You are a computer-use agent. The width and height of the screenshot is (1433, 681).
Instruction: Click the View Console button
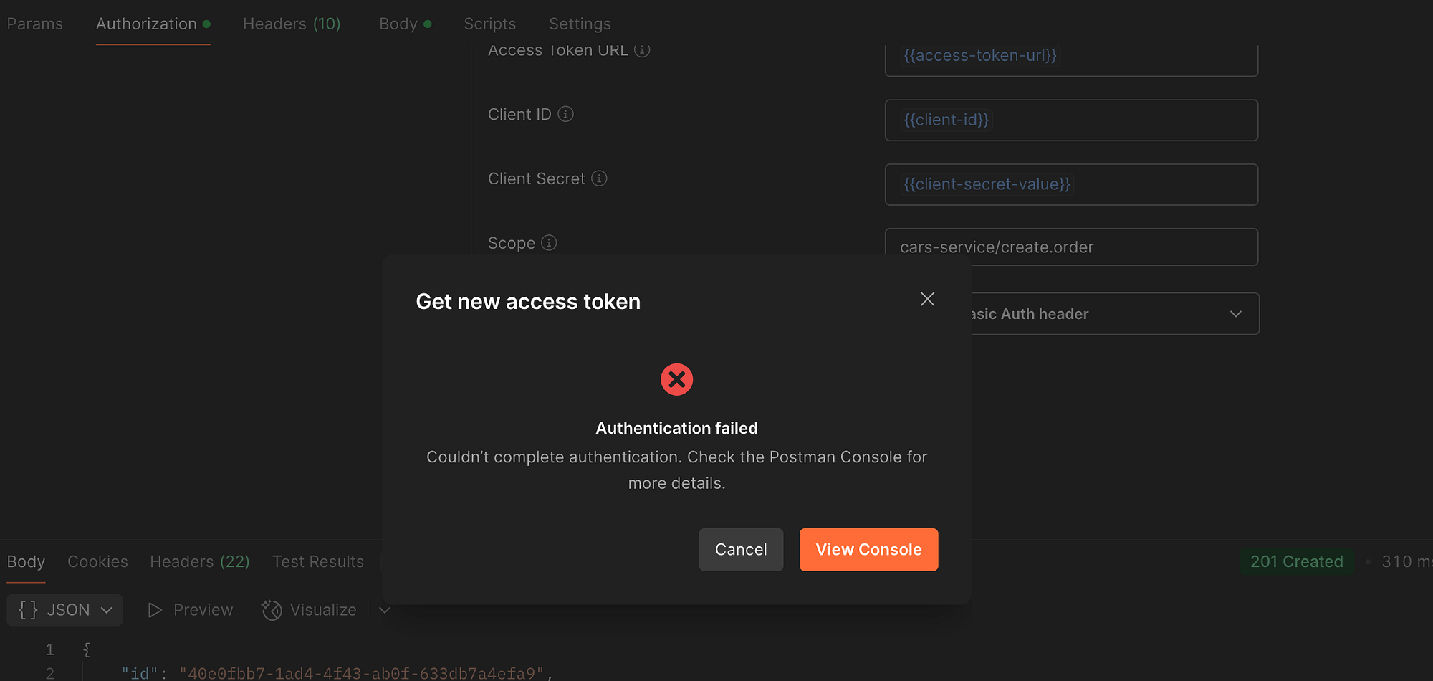868,550
